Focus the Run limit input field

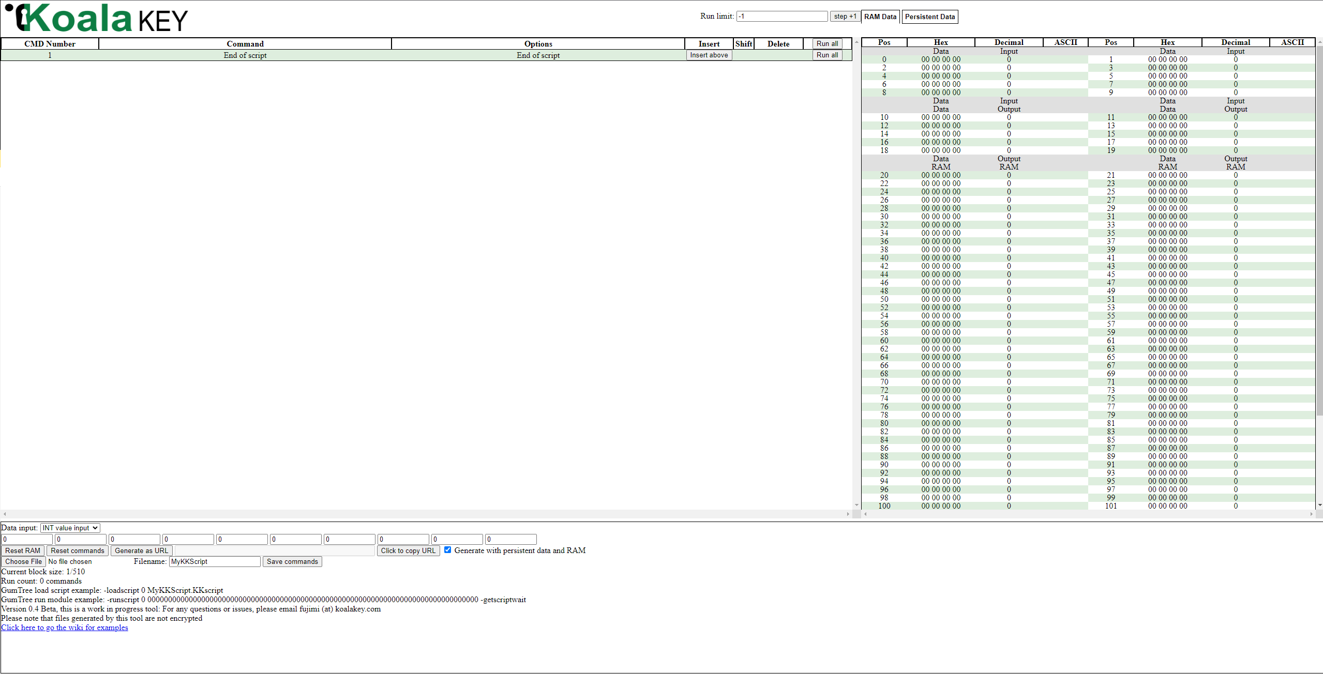(x=782, y=17)
